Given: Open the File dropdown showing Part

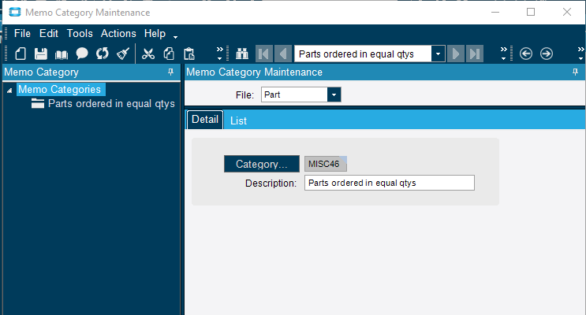Looking at the screenshot, I should tap(334, 94).
